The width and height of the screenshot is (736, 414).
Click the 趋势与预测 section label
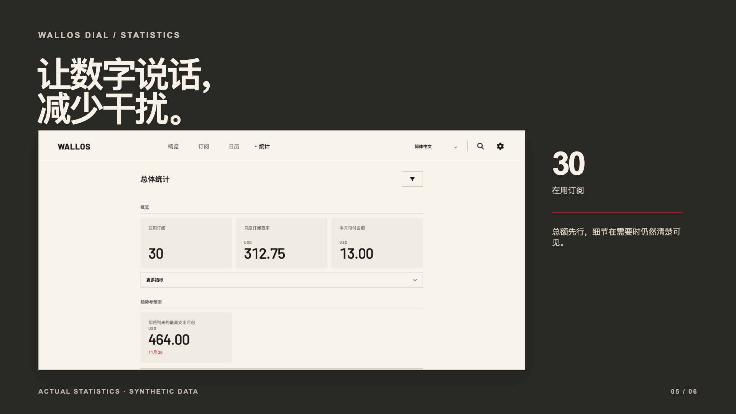click(x=151, y=302)
